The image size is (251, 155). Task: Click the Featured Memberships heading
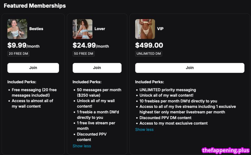(35, 6)
